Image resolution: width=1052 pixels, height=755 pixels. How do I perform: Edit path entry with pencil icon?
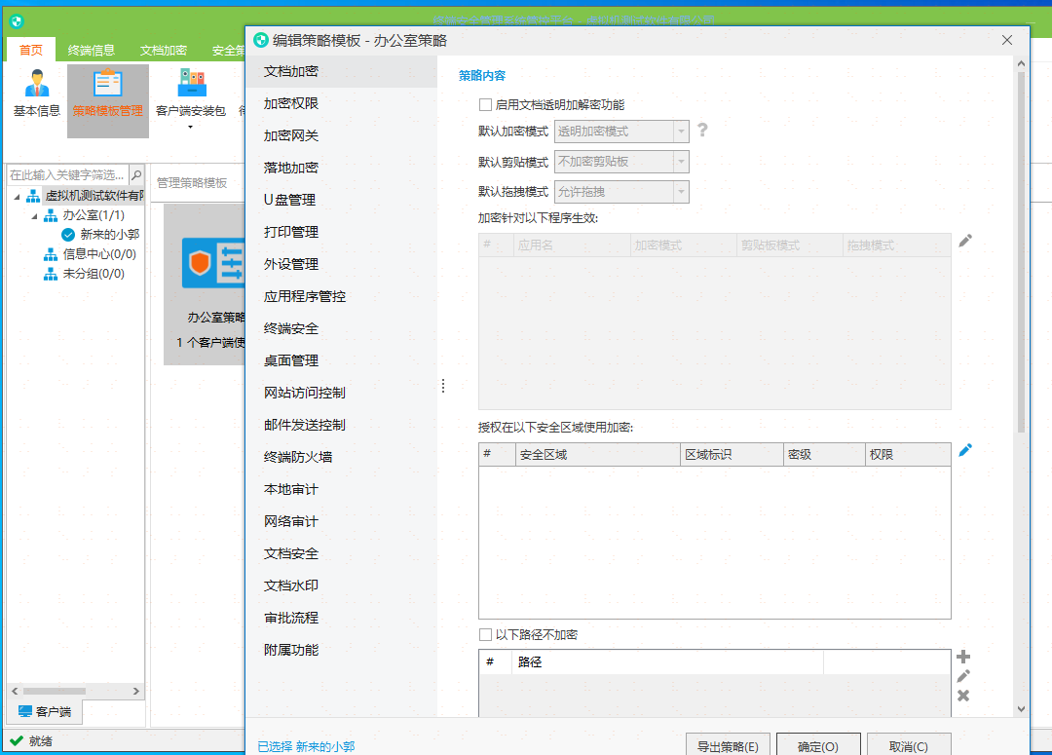tap(963, 676)
